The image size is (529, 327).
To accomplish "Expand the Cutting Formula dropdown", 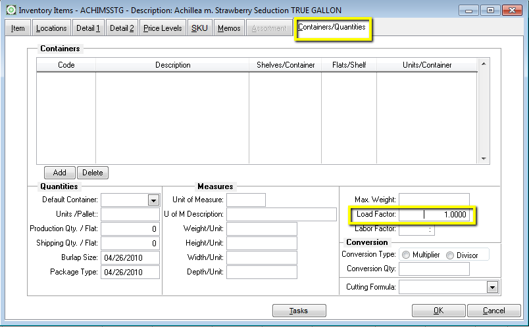I will (x=491, y=287).
